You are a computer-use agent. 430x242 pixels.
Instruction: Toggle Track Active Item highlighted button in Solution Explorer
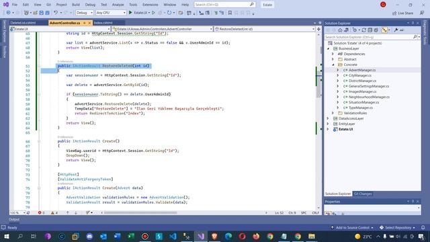[384, 30]
